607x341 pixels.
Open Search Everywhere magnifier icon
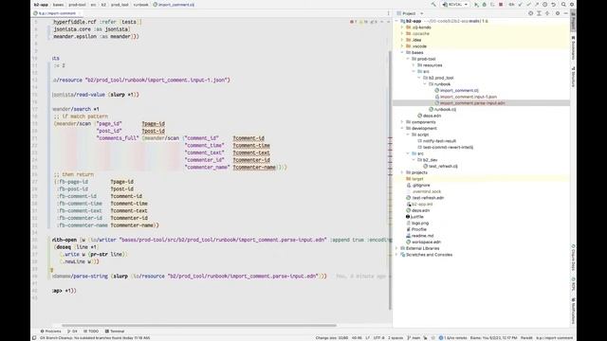click(x=563, y=5)
